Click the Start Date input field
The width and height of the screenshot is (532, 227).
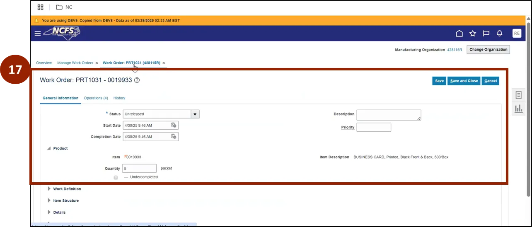point(147,125)
